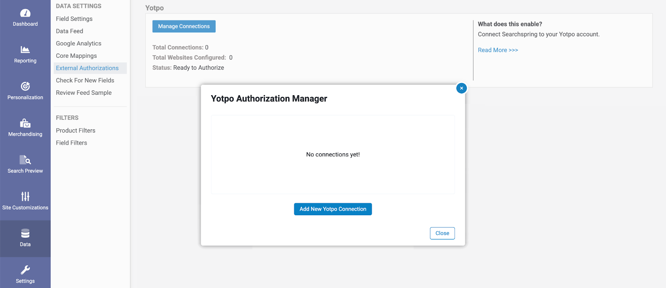The height and width of the screenshot is (288, 666).
Task: Click the Reporting label in sidebar
Action: tap(25, 61)
